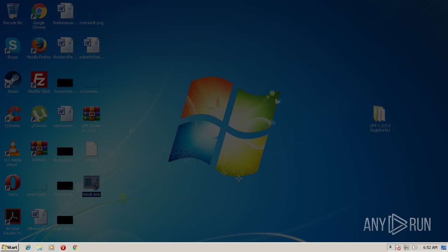Select the FileZilla Client desktop shortcut
448x252 pixels.
39,83
